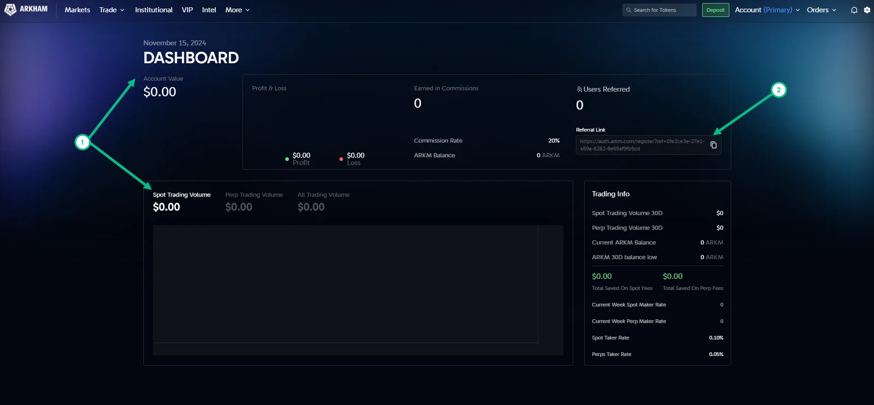Click the Loss $0.00 legend entry
Viewport: 874px width, 405px height.
(352, 159)
